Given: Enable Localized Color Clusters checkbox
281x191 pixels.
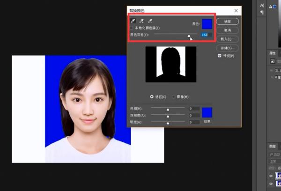Looking at the screenshot, I should click(x=133, y=28).
